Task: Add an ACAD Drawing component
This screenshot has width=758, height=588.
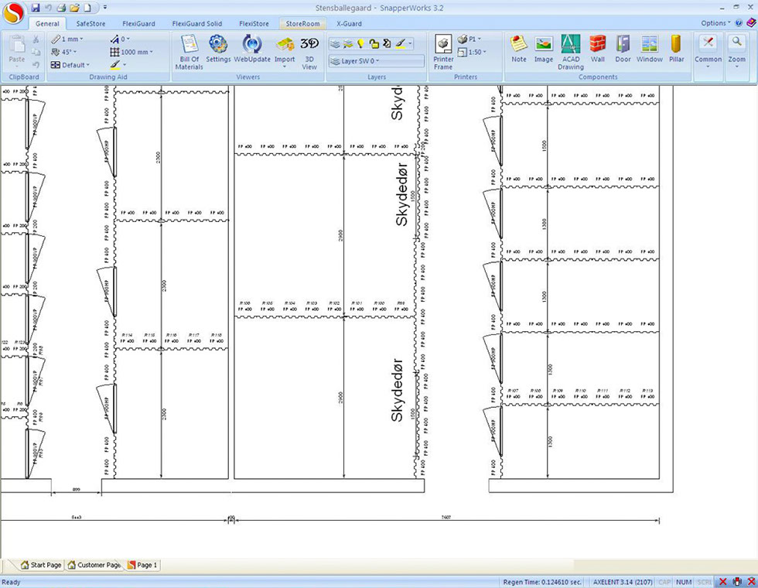Action: (x=571, y=51)
